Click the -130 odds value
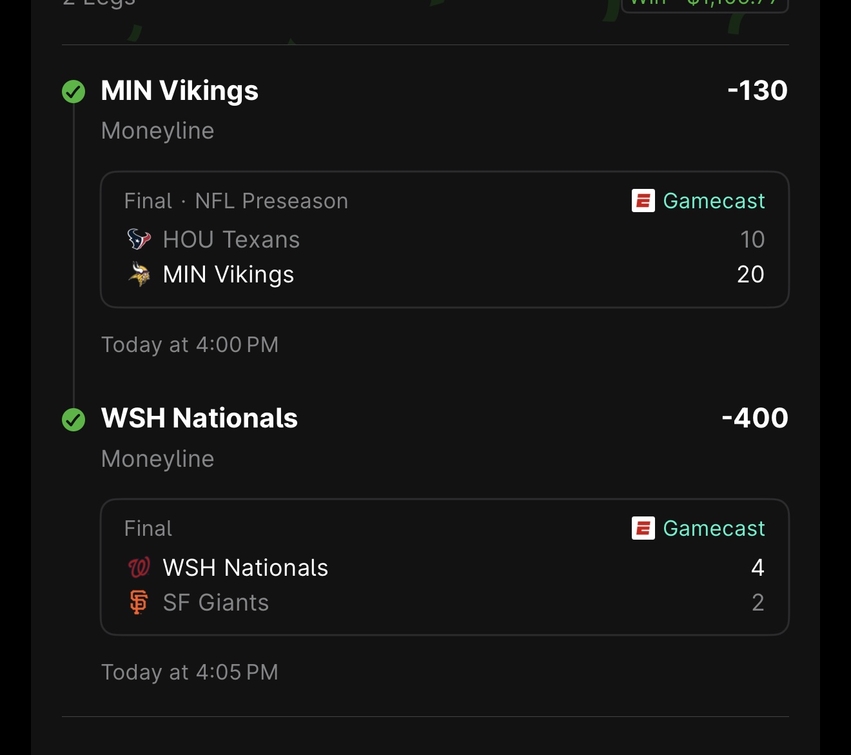Viewport: 851px width, 755px height. tap(757, 91)
